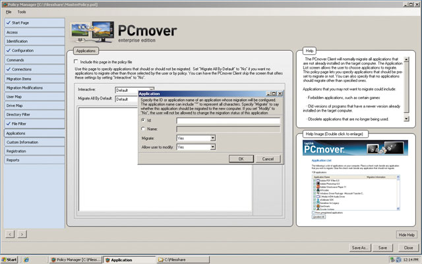Open the Access page
This screenshot has height=264, width=422.
34,32
